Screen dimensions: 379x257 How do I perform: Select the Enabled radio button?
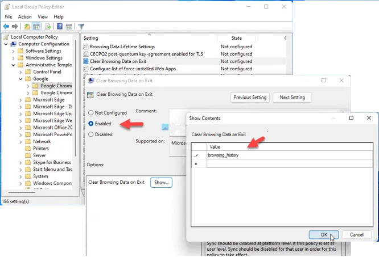(91, 124)
